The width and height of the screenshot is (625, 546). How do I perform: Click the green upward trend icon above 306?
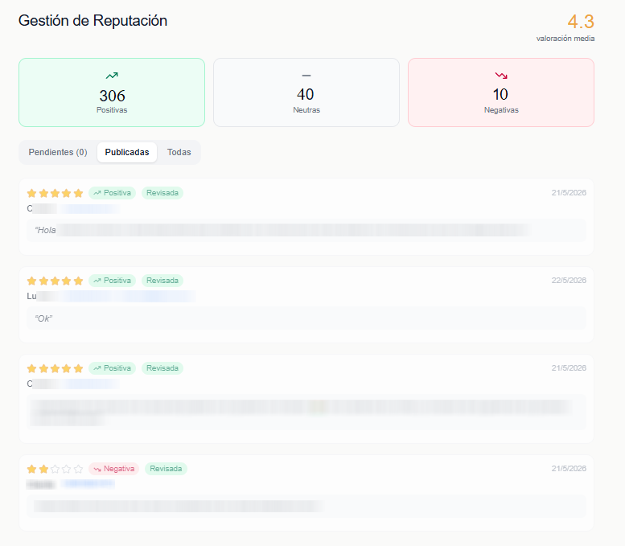pos(112,76)
